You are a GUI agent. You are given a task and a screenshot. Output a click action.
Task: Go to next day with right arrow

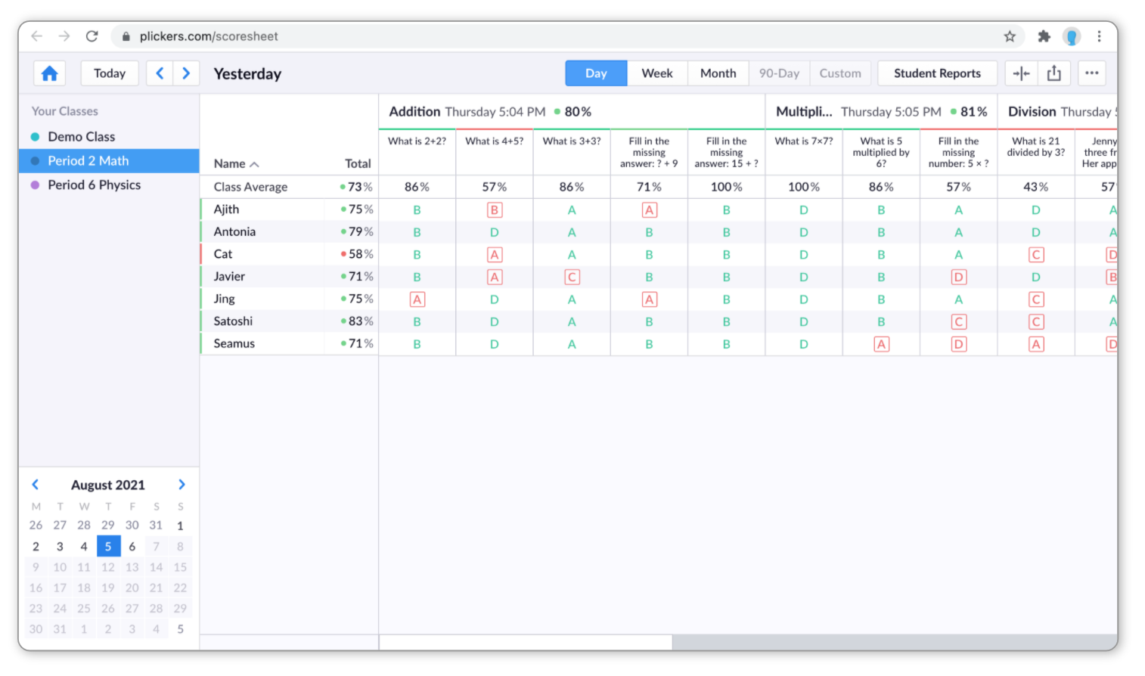(x=186, y=73)
